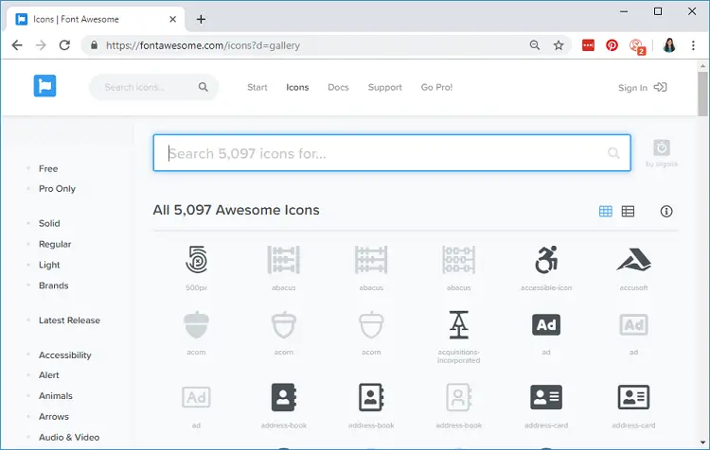
Task: Open the accusoft brand icon
Action: point(633,260)
